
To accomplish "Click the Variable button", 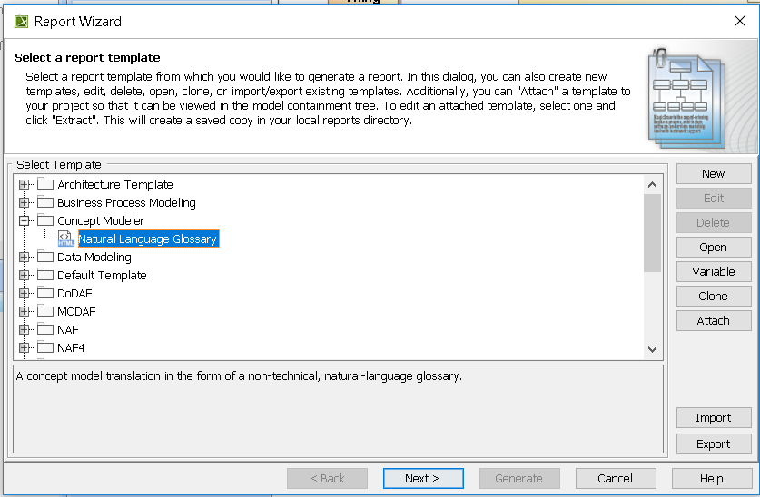I will point(714,271).
